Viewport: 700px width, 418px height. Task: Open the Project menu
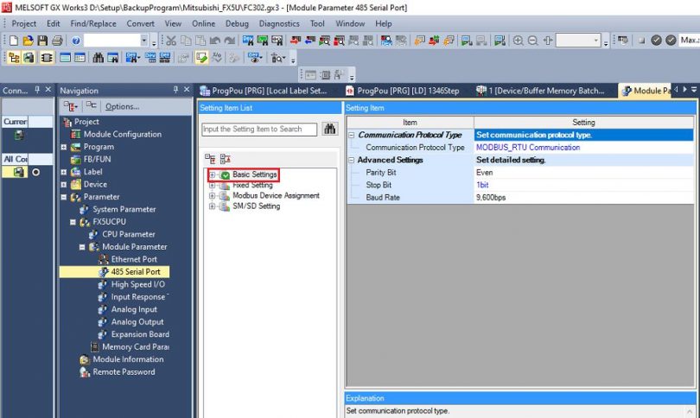click(23, 23)
